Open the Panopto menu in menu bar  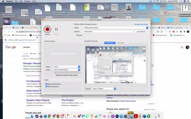pos(9,1)
